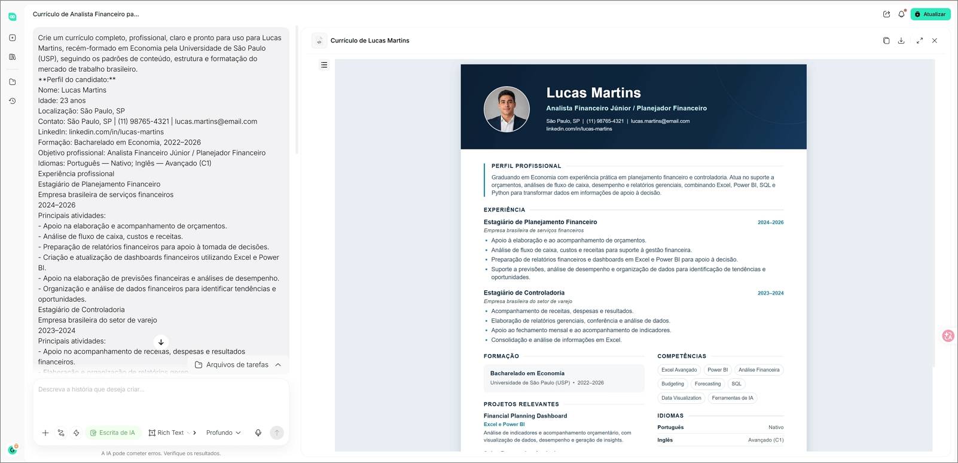
Task: Open the document outline list icon
Action: 324,65
